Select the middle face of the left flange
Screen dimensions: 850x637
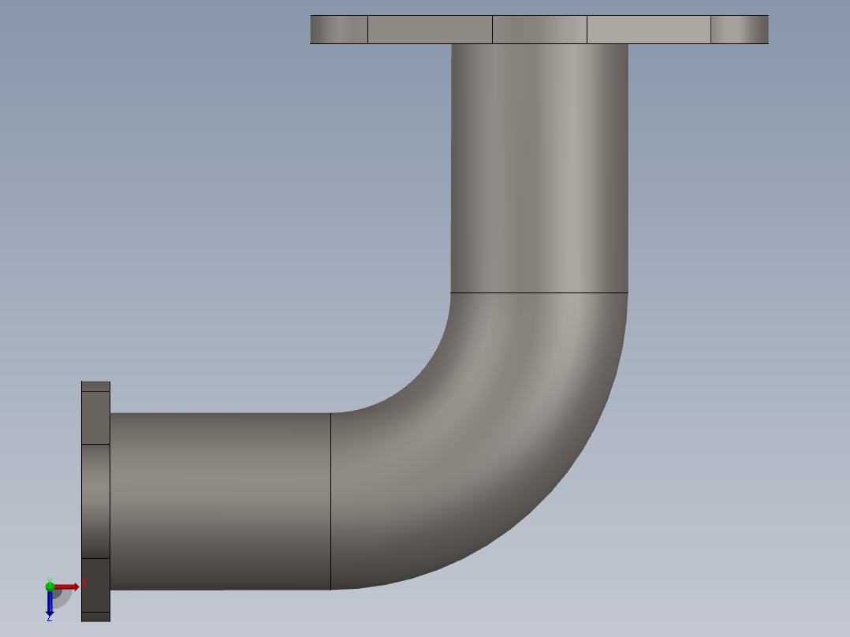click(96, 501)
